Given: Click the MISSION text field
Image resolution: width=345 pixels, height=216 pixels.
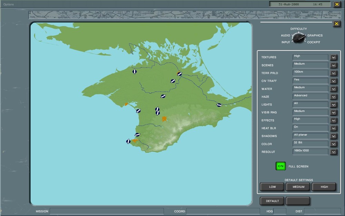Looking at the screenshot, I should (x=107, y=211).
